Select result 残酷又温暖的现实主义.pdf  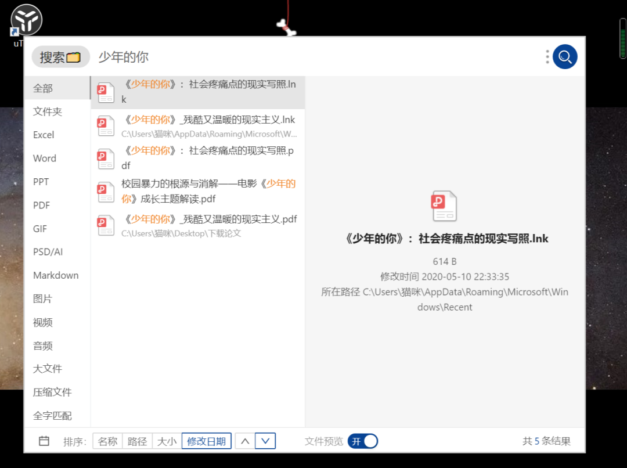pyautogui.click(x=198, y=226)
